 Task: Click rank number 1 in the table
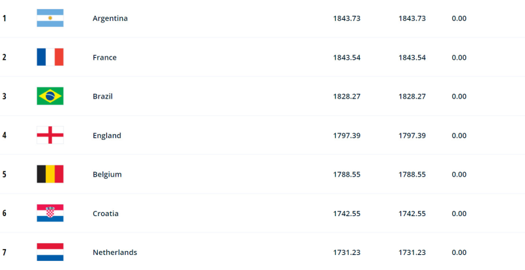pos(4,18)
